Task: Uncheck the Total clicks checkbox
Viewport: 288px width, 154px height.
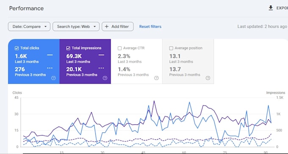Action: click(x=17, y=48)
